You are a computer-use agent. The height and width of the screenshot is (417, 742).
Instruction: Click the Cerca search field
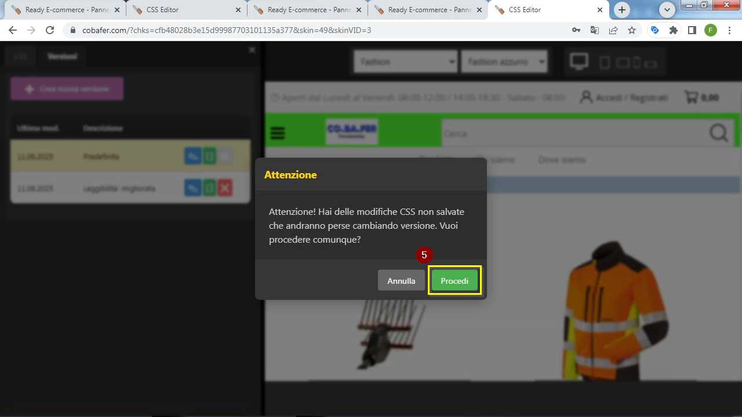click(x=574, y=133)
